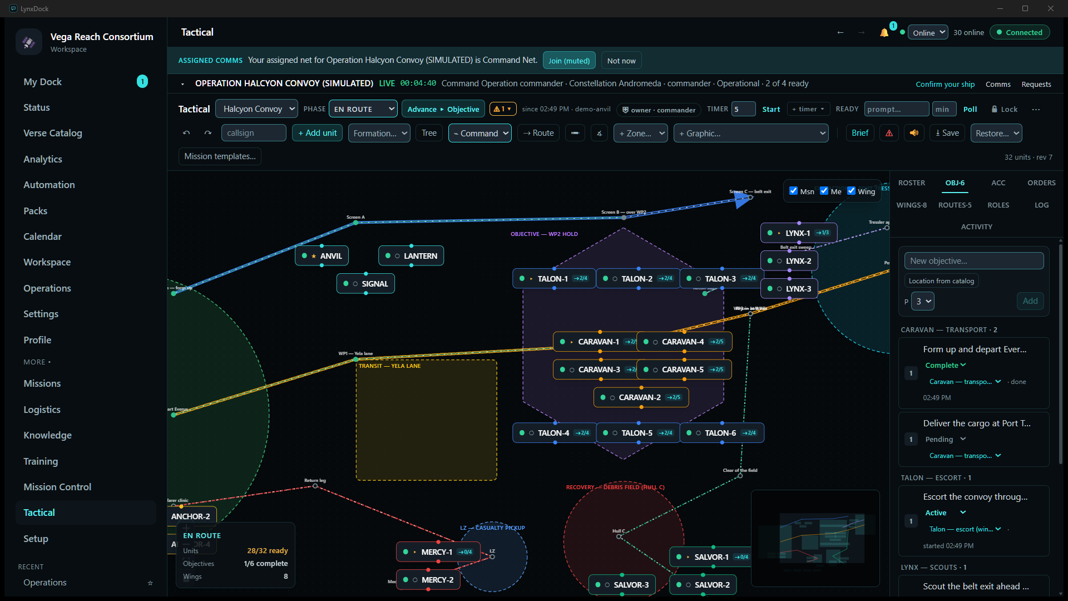Switch to the WINGS·8 tab
The height and width of the screenshot is (601, 1068).
912,205
